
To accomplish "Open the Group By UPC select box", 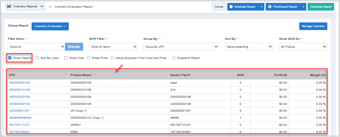I will tap(181, 47).
